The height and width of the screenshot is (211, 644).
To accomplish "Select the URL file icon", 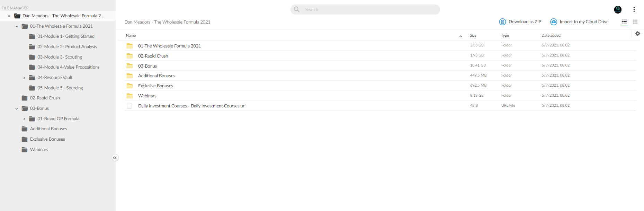I will pyautogui.click(x=129, y=106).
